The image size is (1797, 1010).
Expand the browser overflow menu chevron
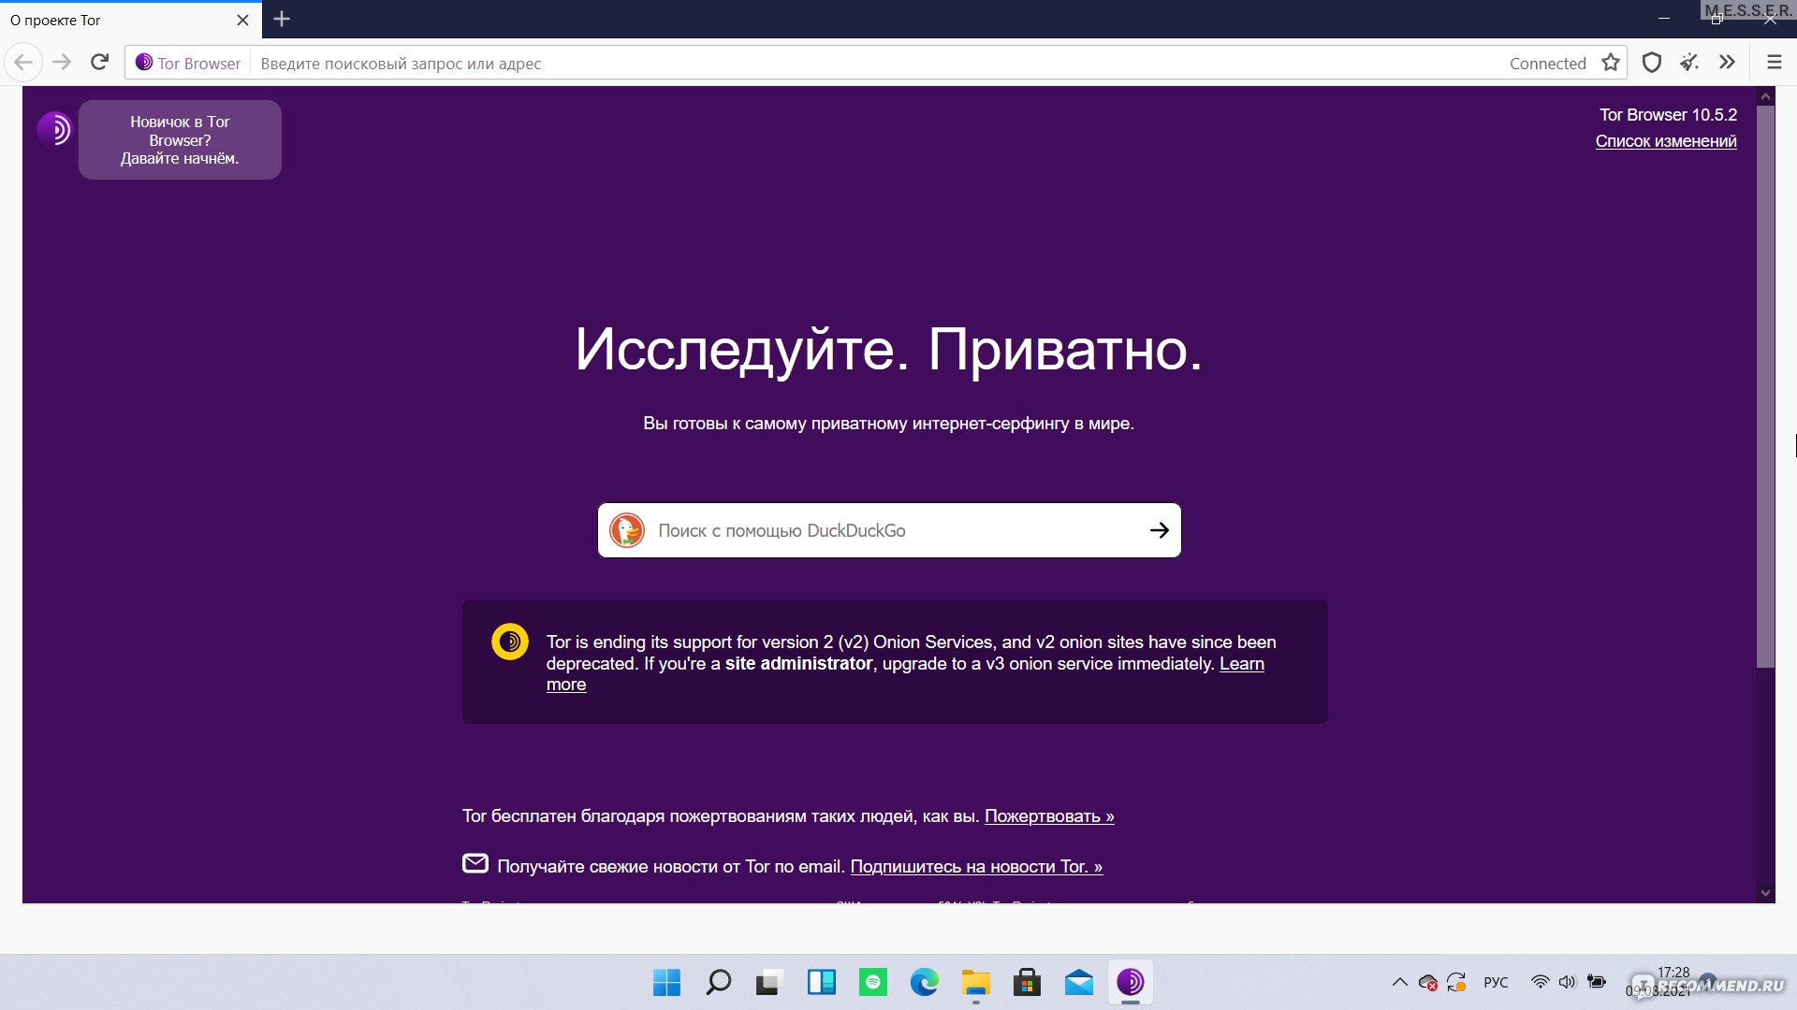(x=1727, y=62)
